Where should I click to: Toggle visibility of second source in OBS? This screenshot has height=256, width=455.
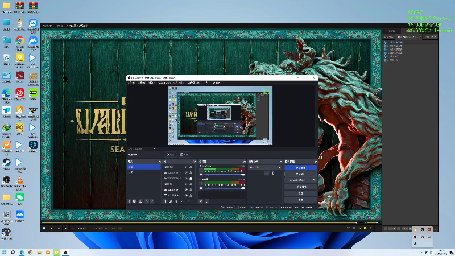[186, 173]
